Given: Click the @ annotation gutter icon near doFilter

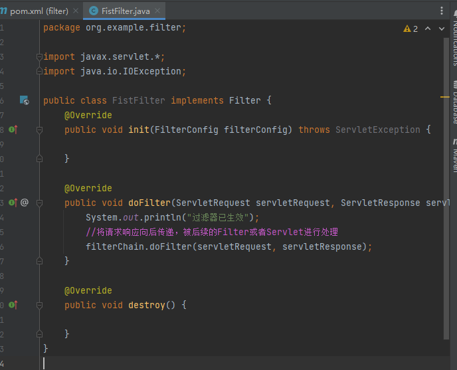Looking at the screenshot, I should coord(25,203).
